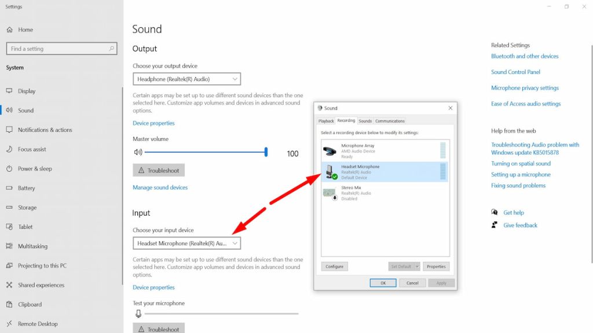
Task: Open the output device dropdown
Action: 187,79
